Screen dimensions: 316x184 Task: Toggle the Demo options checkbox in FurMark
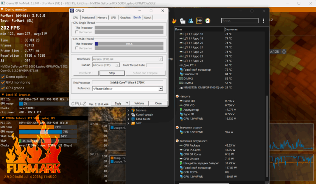[3, 77]
